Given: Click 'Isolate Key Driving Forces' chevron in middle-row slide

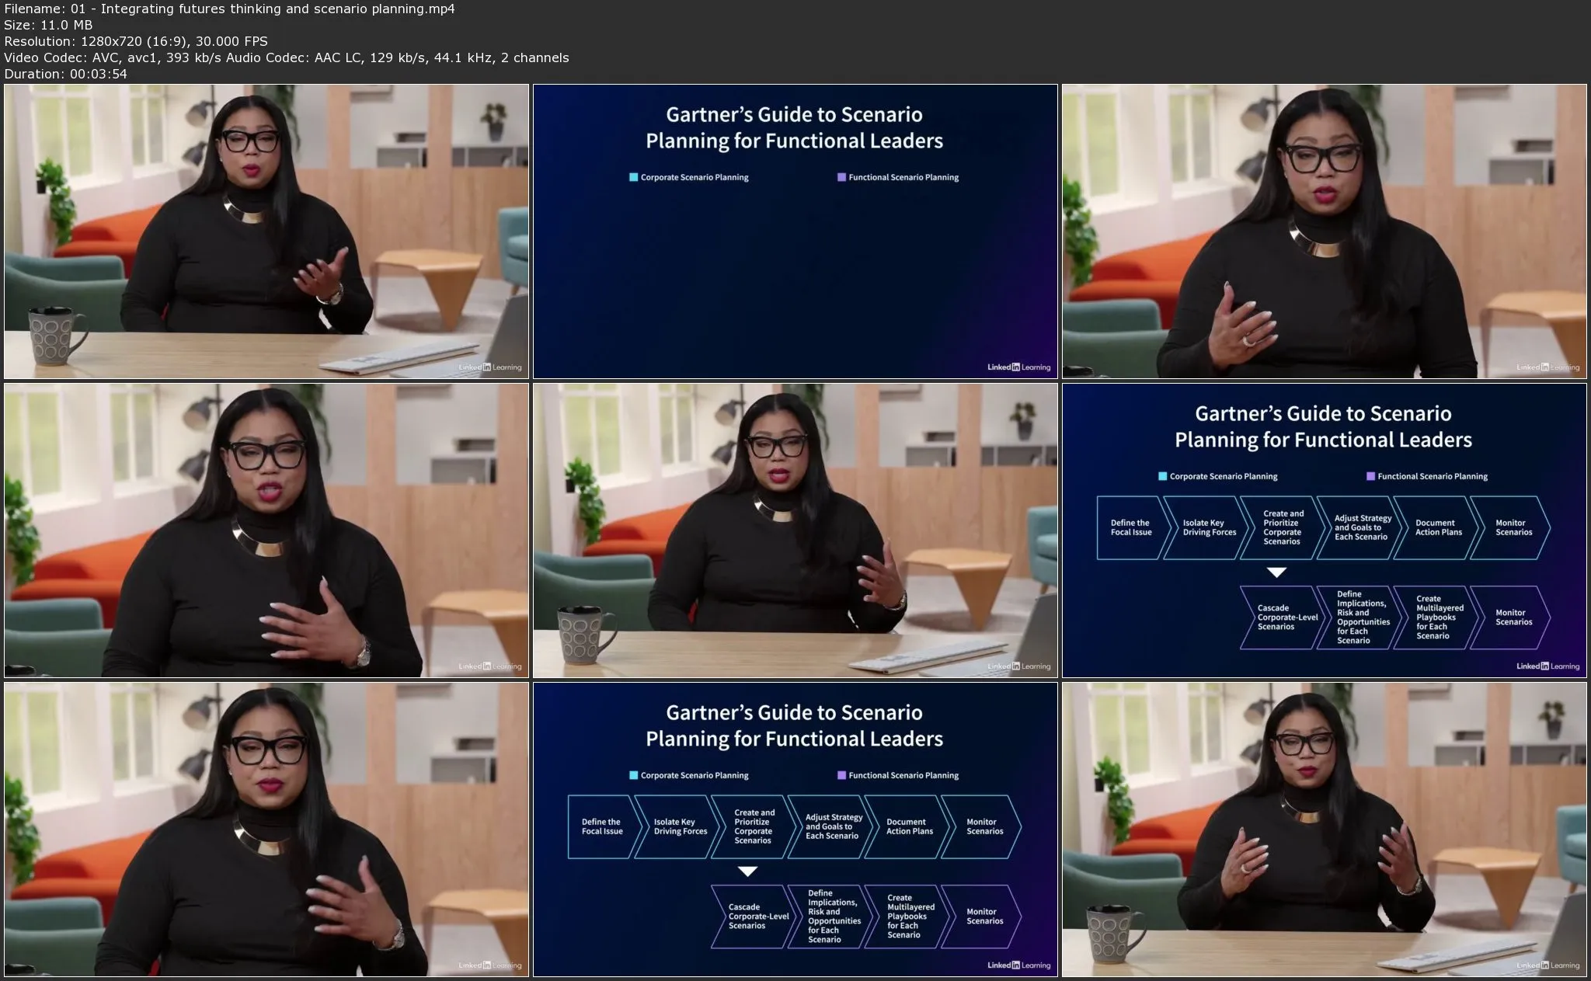Looking at the screenshot, I should pyautogui.click(x=1209, y=528).
